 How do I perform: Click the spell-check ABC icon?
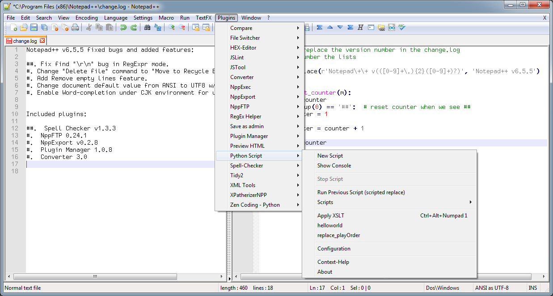pyautogui.click(x=402, y=27)
